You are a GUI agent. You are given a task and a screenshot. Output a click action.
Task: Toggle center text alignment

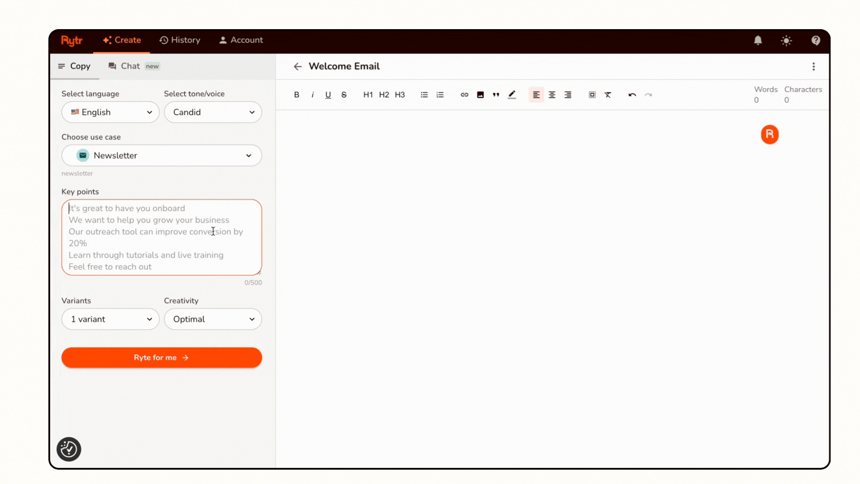tap(552, 95)
